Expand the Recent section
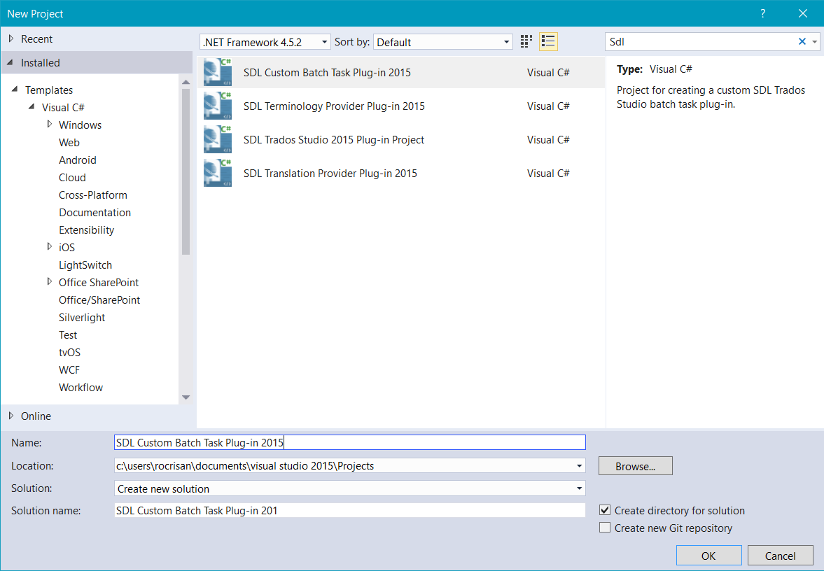 pos(11,38)
